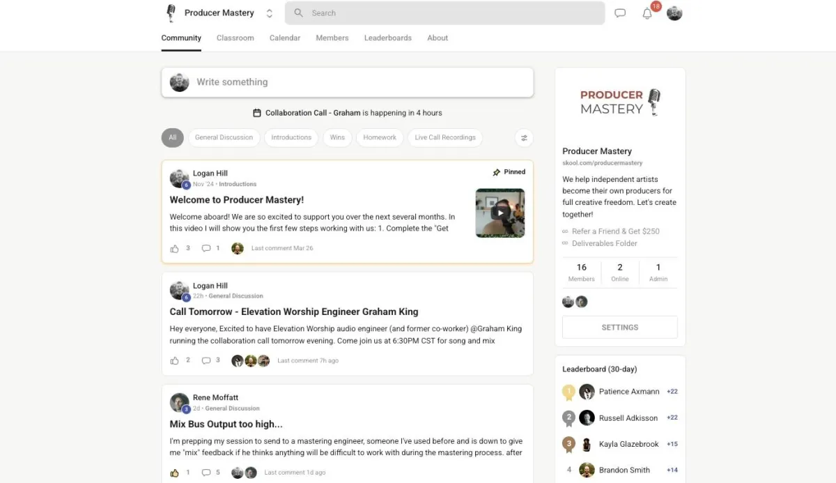Expand the Producer Mastery group switcher arrows

coord(270,13)
